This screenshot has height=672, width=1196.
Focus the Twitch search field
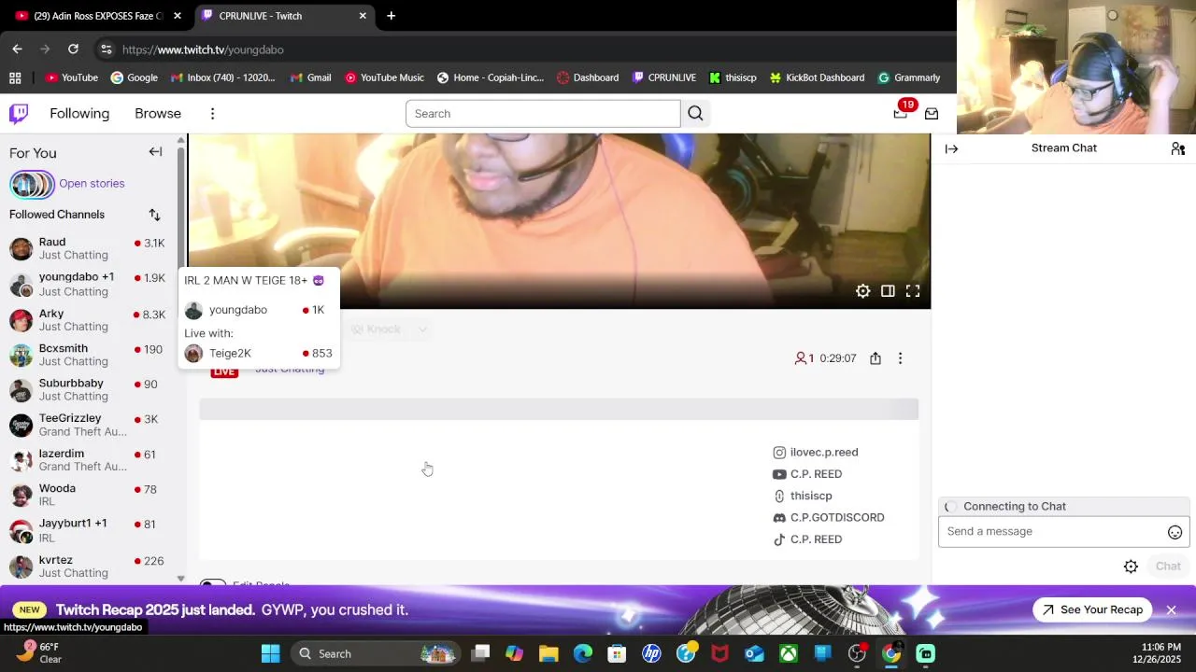543,114
